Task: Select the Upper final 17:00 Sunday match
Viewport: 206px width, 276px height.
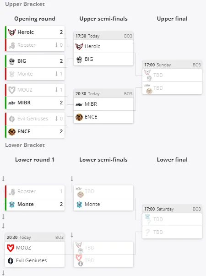Action: (x=172, y=77)
